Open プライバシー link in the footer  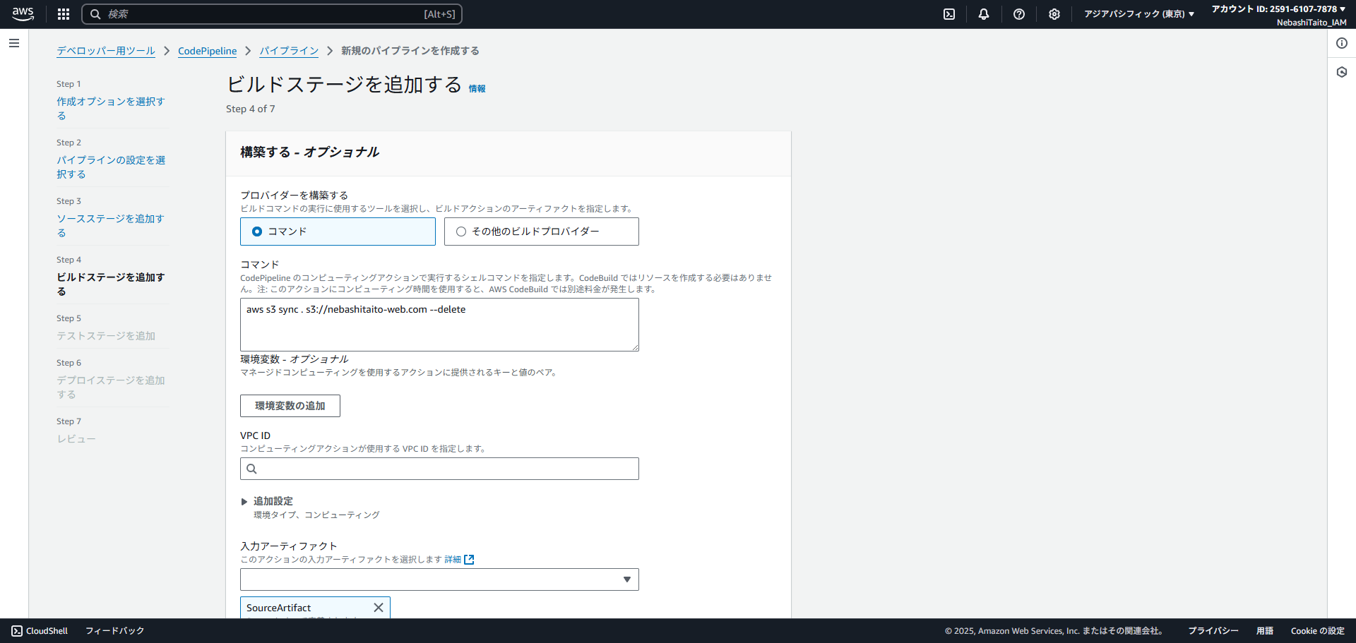[1213, 631]
